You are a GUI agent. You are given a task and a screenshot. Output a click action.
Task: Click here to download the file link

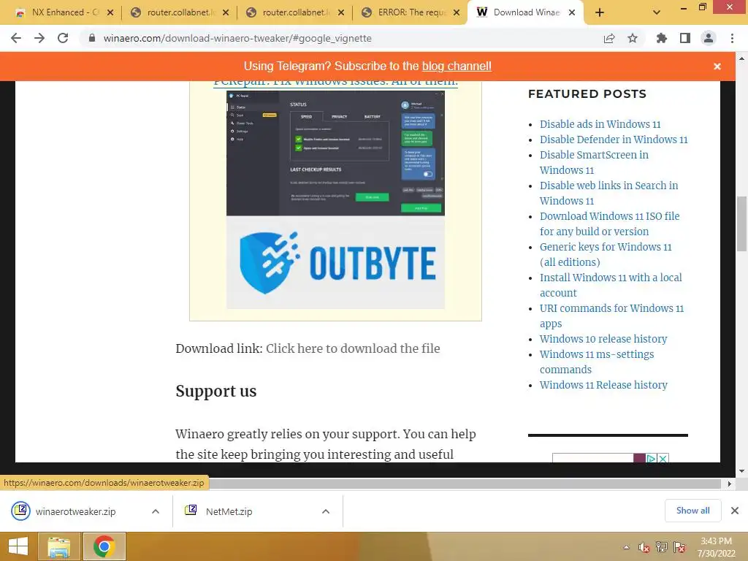tap(353, 348)
